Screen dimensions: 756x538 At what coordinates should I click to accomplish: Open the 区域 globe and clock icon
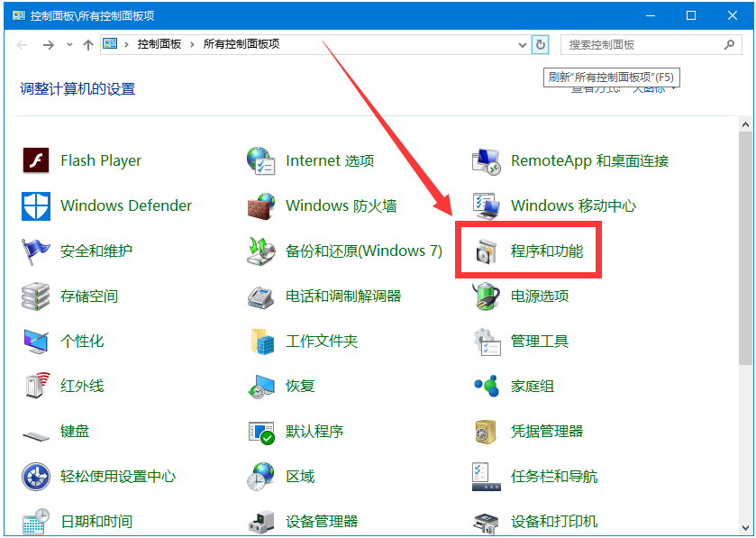click(x=260, y=477)
